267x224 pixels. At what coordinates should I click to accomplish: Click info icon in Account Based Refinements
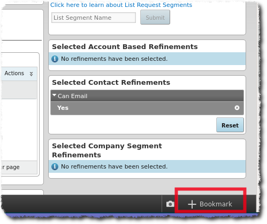[55, 59]
